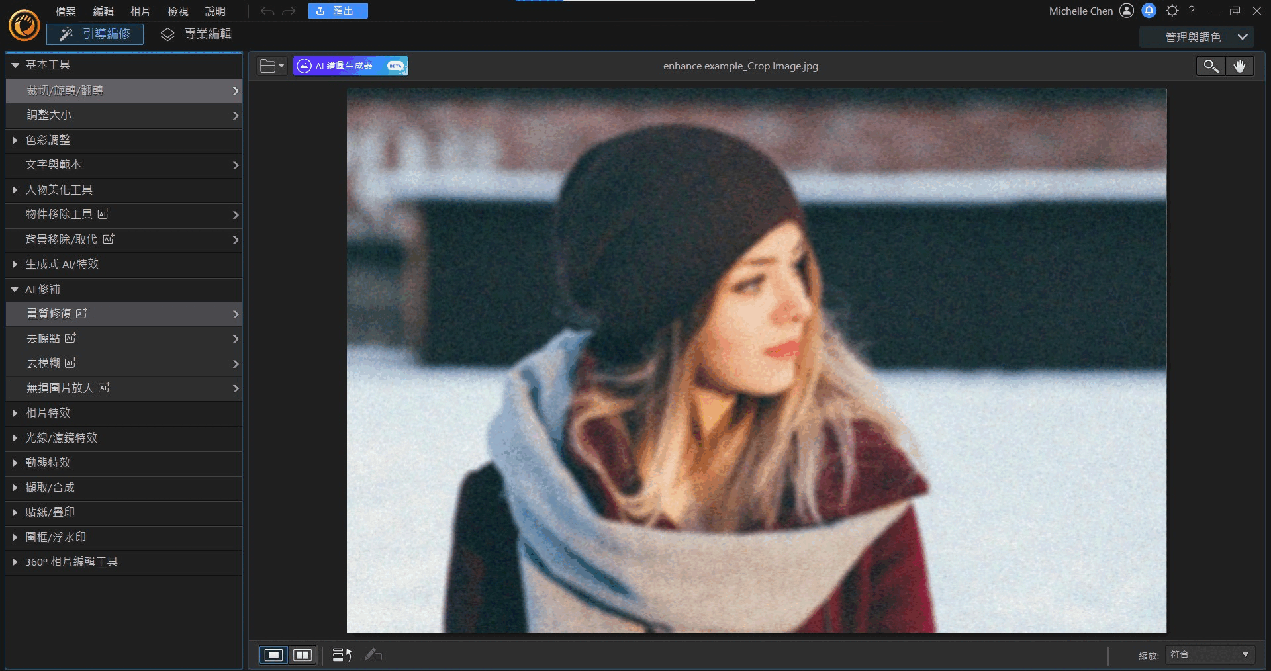Viewport: 1271px width, 671px height.
Task: Switch to single image view mode
Action: pos(273,655)
